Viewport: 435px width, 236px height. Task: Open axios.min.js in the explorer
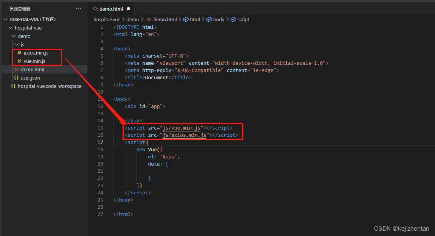[36, 53]
